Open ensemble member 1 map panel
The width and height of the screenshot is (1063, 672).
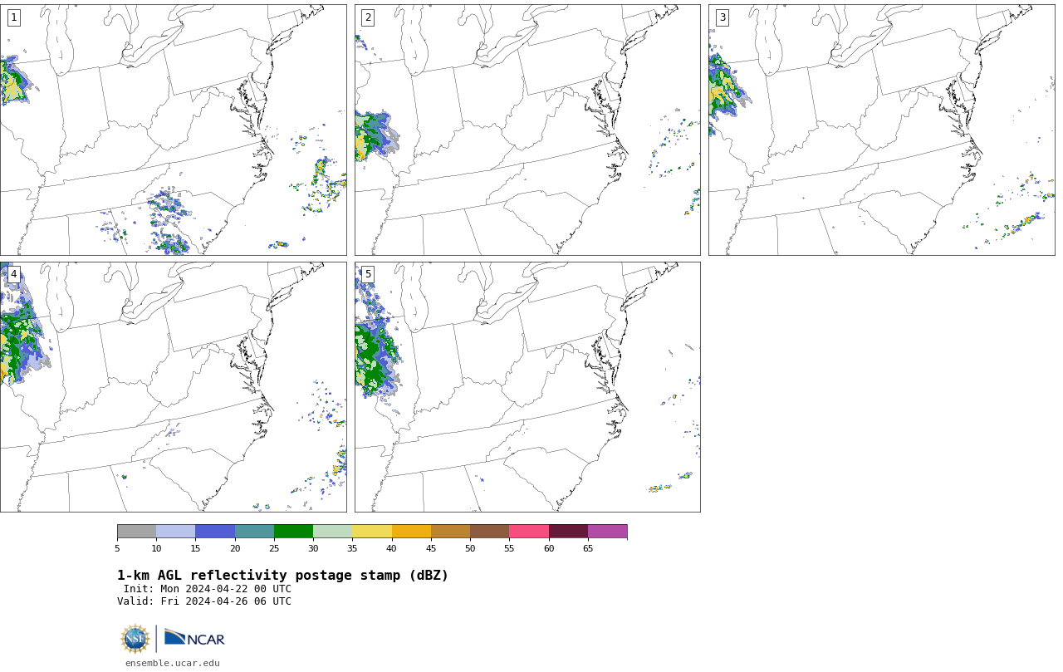173,130
